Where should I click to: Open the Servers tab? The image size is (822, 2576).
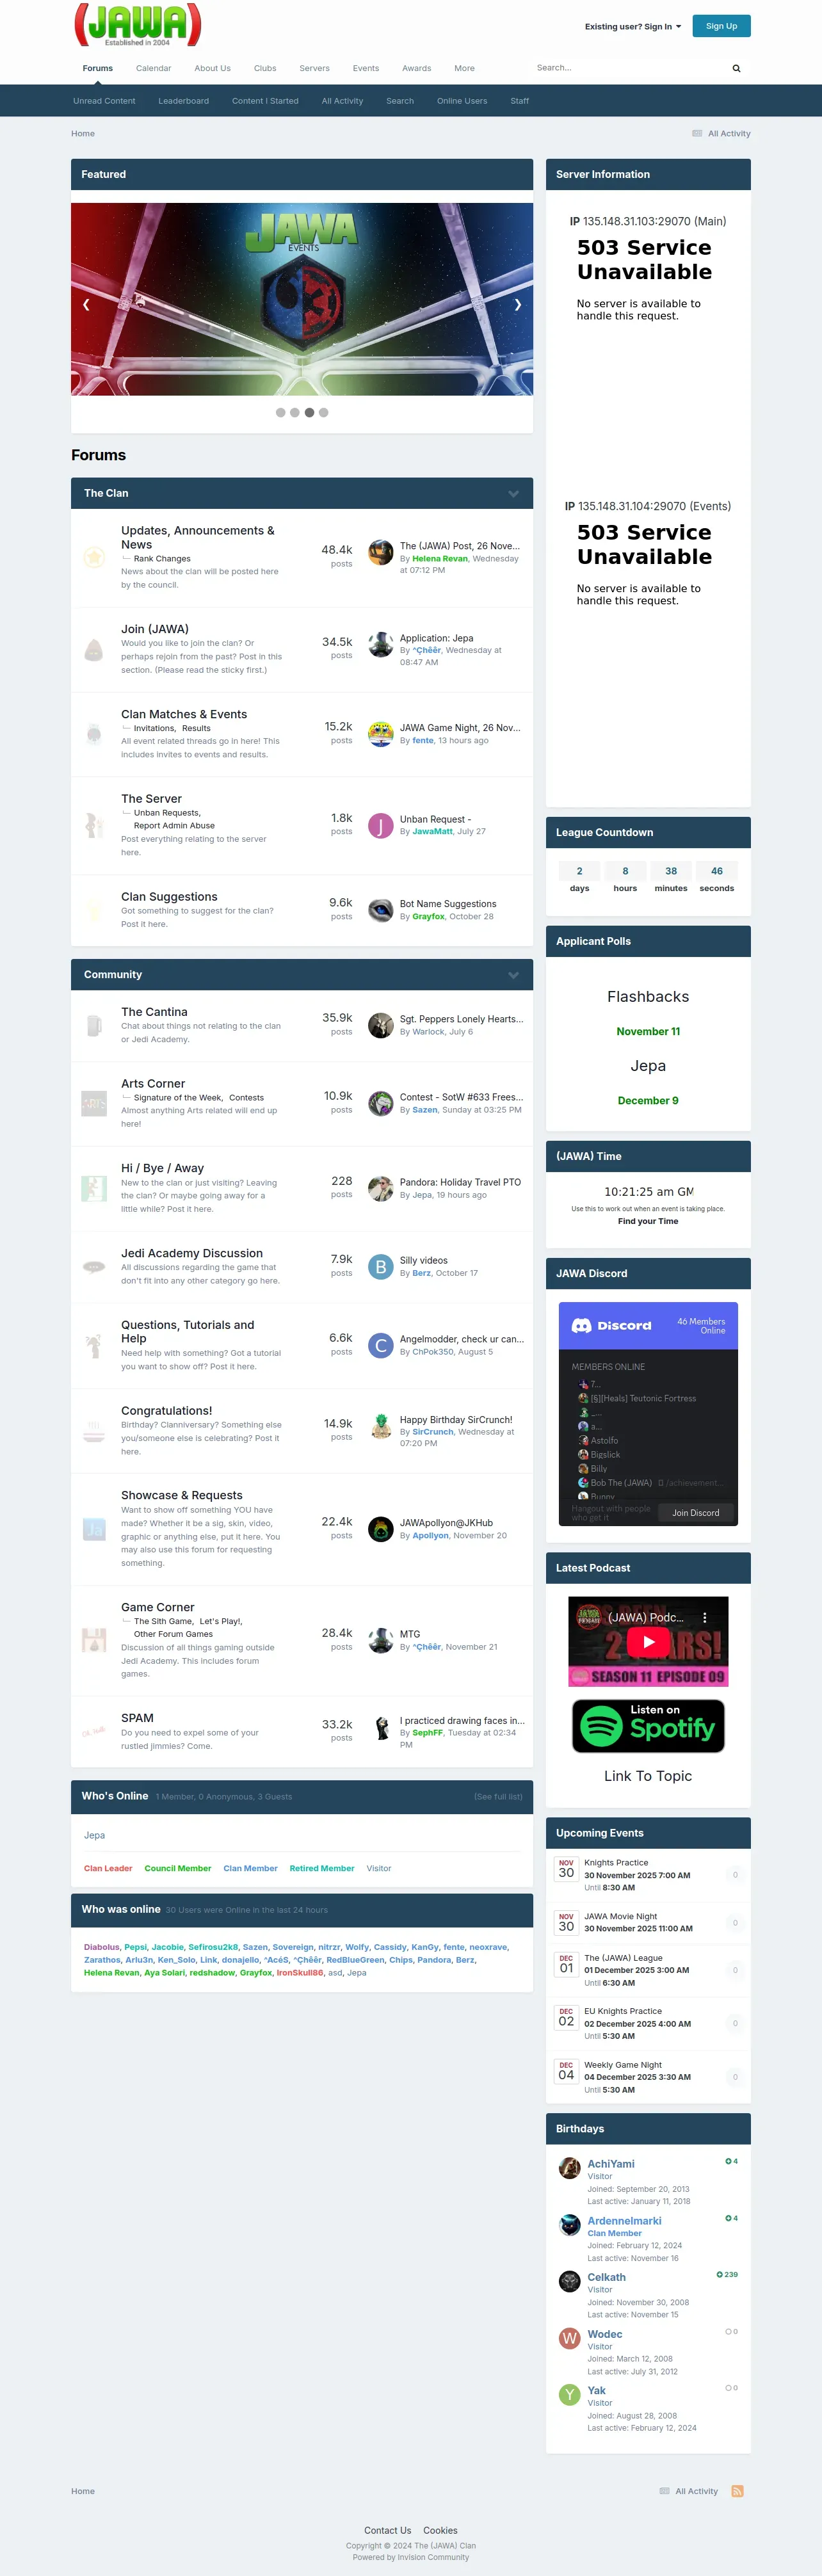314,69
